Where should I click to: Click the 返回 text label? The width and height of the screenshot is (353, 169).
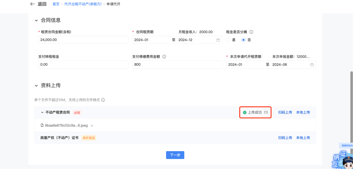tap(42, 4)
